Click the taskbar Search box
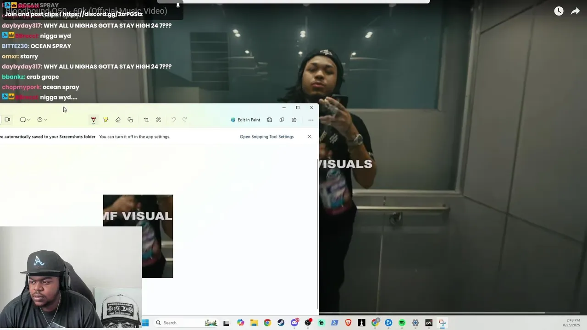The height and width of the screenshot is (330, 587). click(x=187, y=323)
